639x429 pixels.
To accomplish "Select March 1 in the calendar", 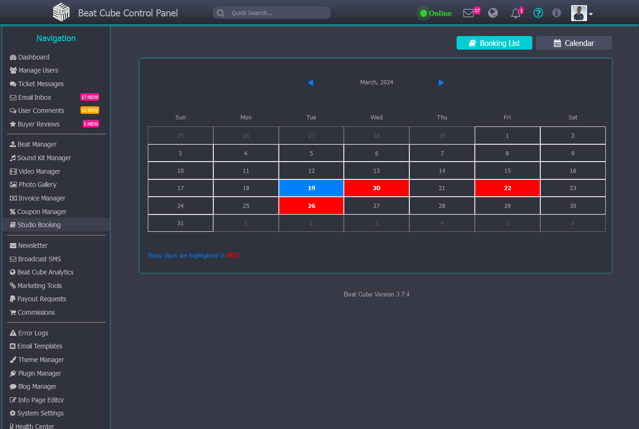I will click(508, 135).
